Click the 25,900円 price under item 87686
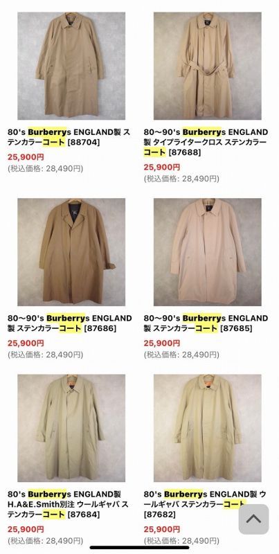 pyautogui.click(x=26, y=343)
